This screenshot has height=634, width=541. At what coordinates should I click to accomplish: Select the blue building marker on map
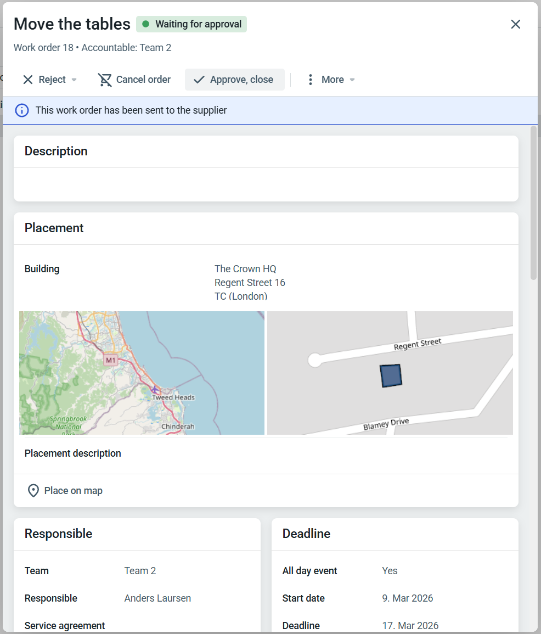391,376
